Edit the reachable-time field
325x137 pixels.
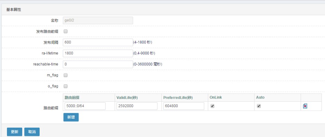pyautogui.click(x=98, y=64)
